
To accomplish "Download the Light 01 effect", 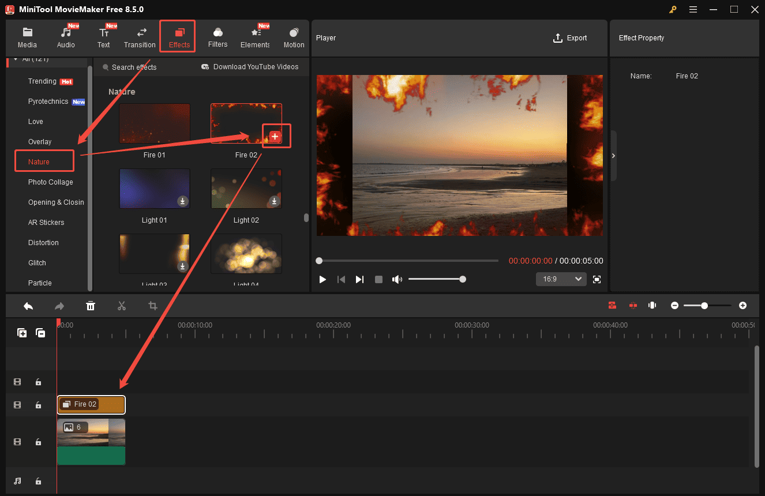I will point(182,201).
